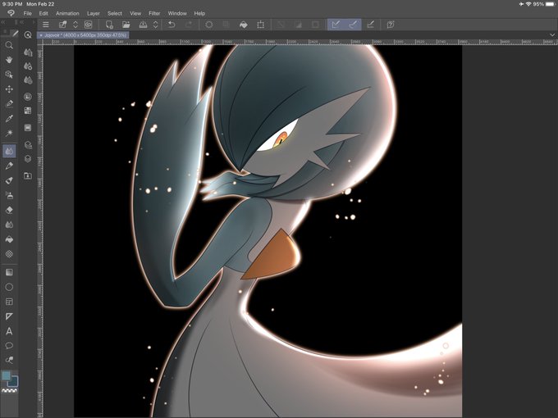
Task: Collapse the tool palette double arrow
Action: coord(2,22)
